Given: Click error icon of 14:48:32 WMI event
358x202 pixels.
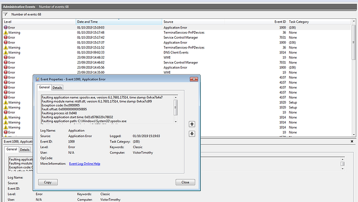Looking at the screenshot, I should [x=6, y=57].
